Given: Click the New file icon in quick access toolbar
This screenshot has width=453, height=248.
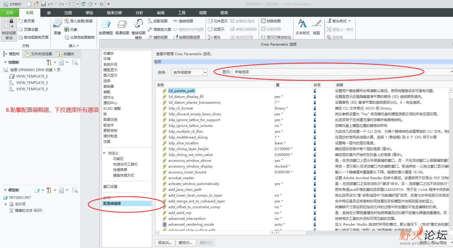Looking at the screenshot, I should pos(29,4).
